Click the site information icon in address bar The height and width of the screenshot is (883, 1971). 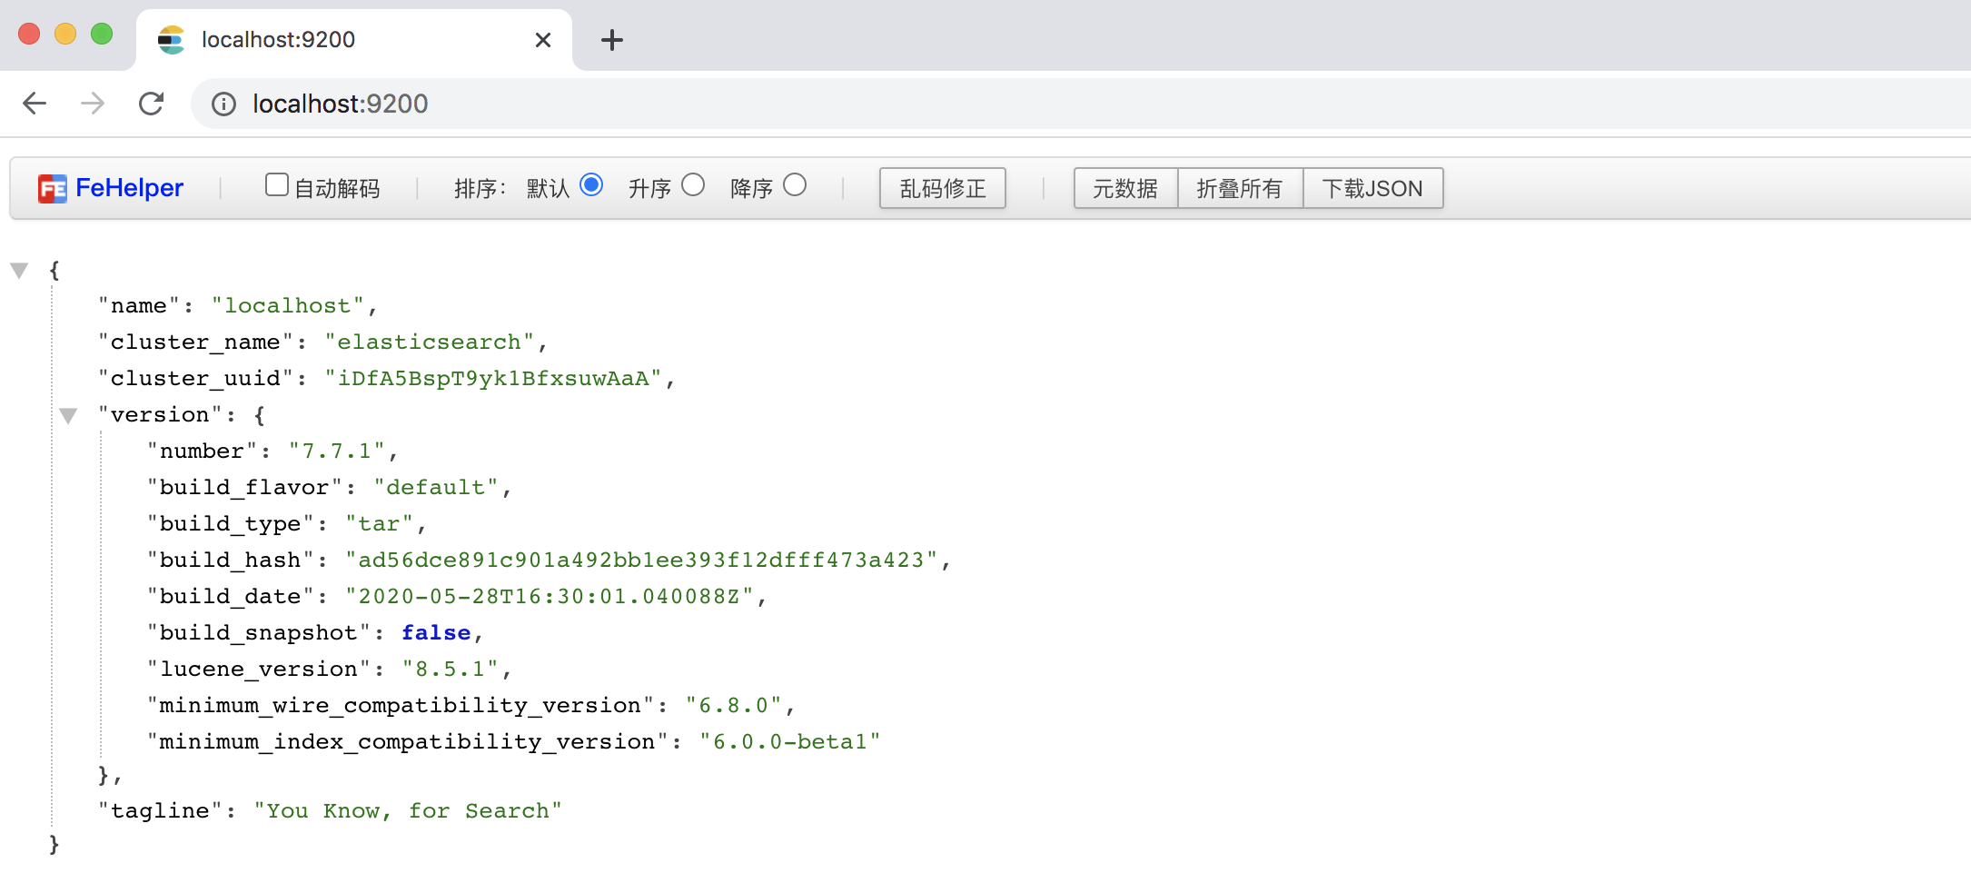click(x=223, y=104)
